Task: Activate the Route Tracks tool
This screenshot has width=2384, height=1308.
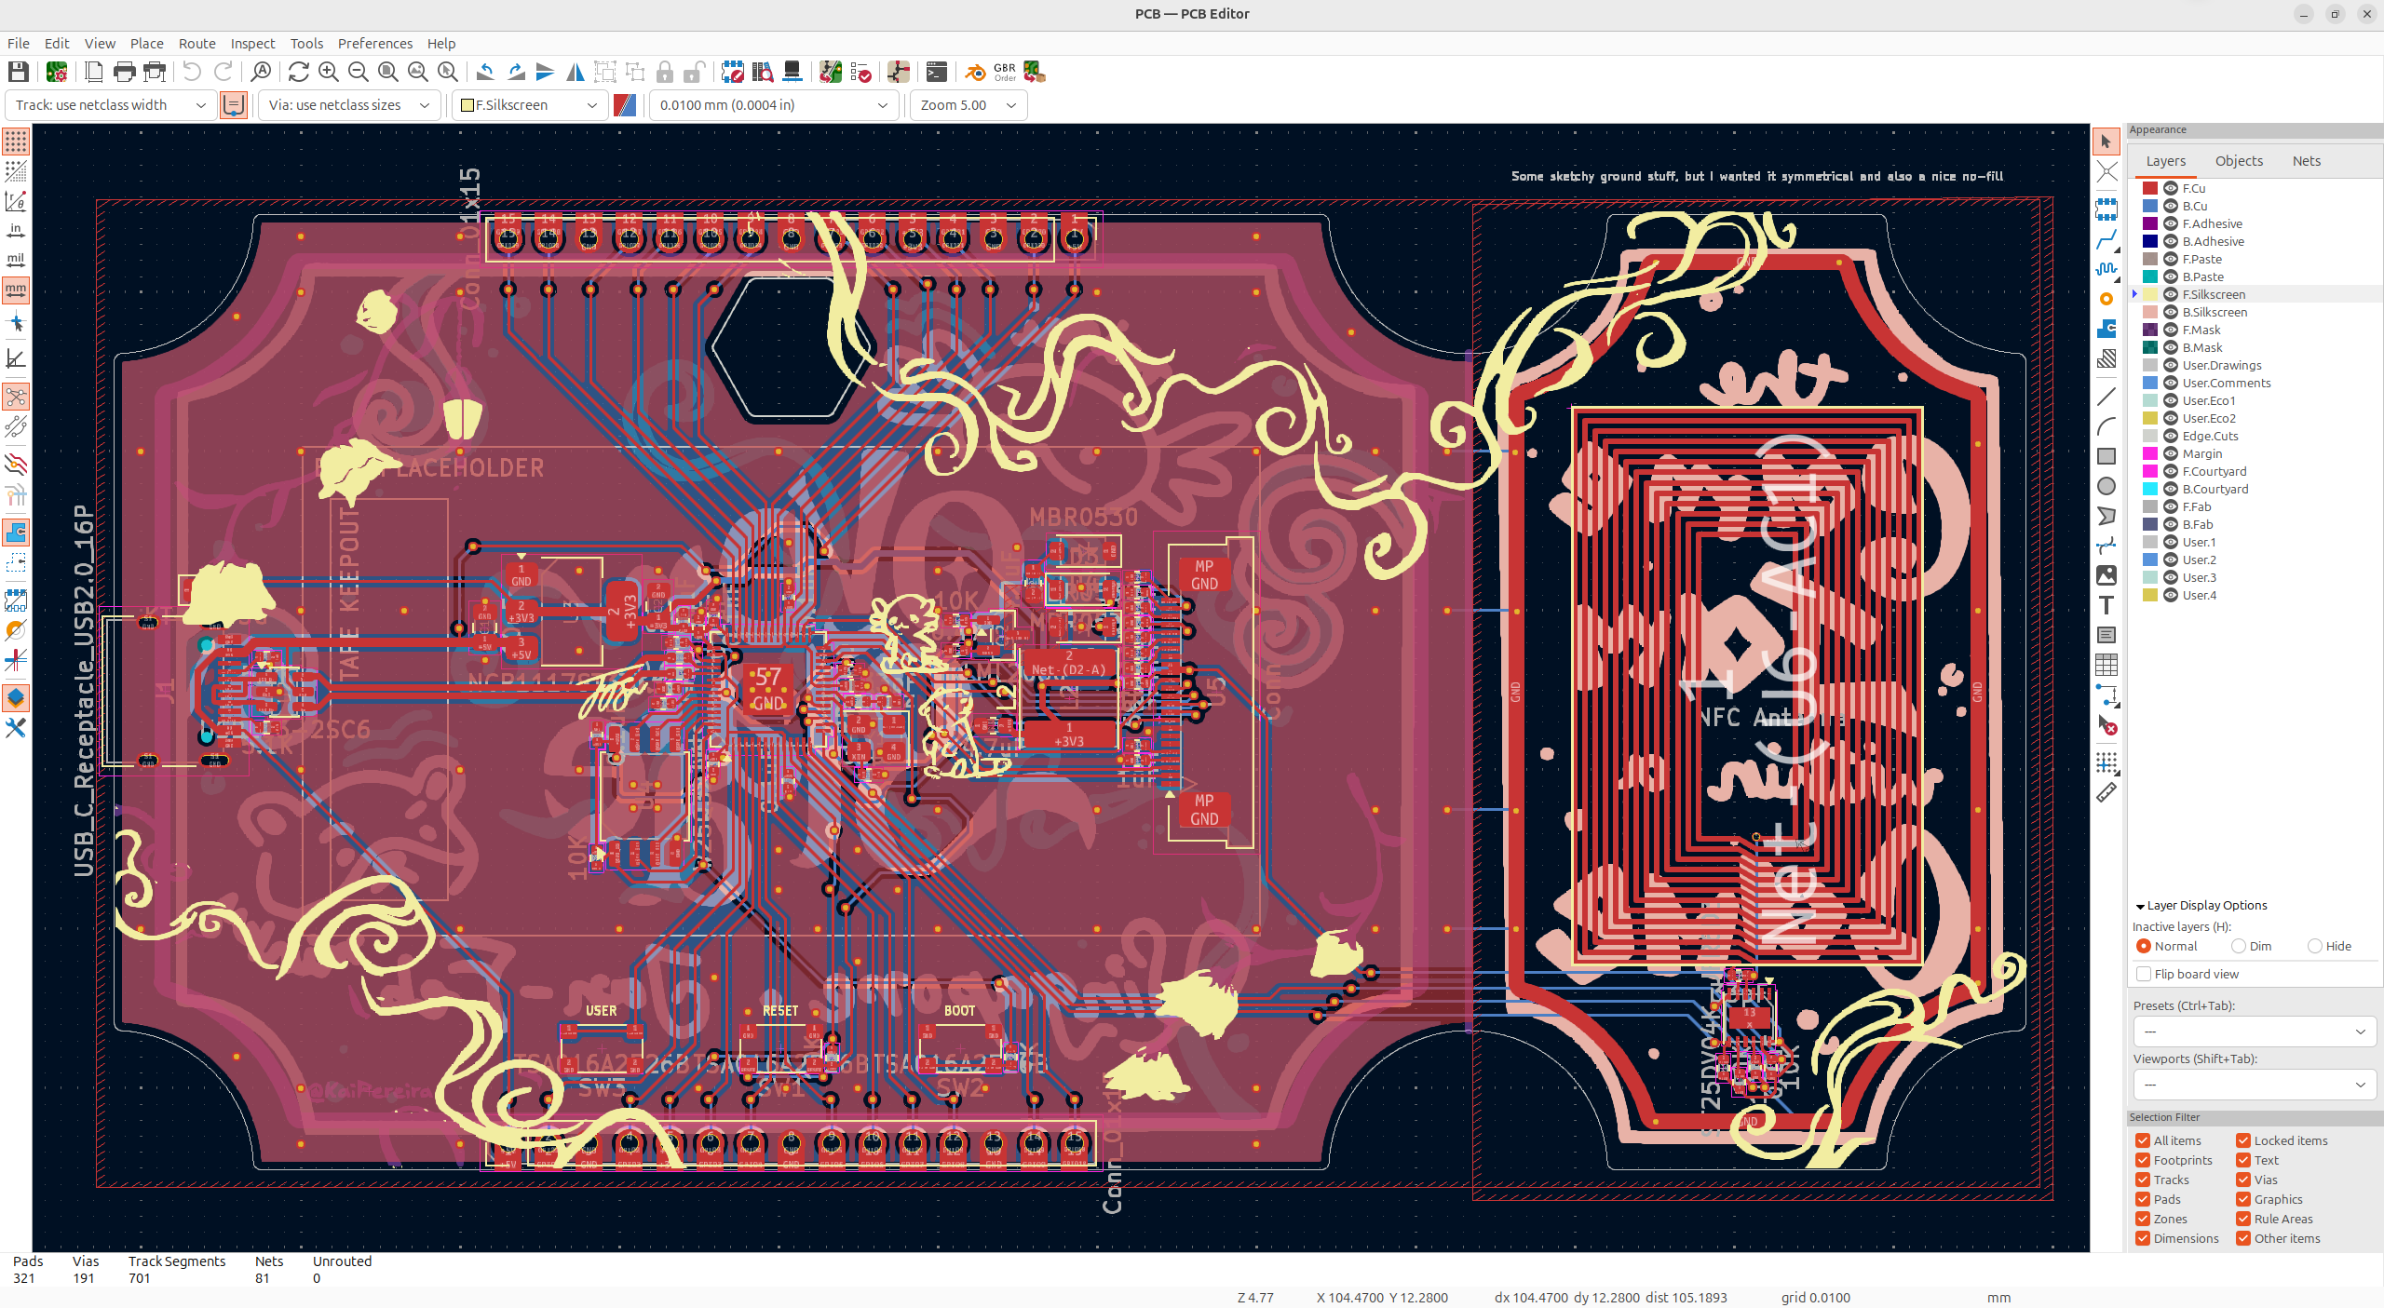Action: click(x=2106, y=239)
